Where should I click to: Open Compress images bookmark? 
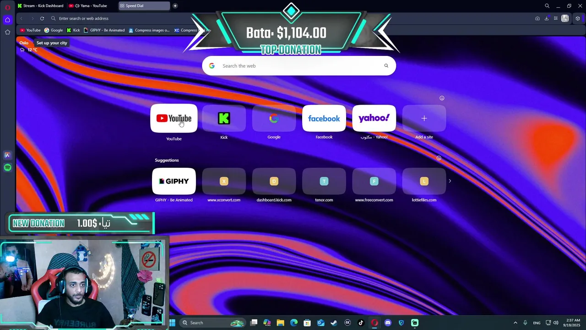(x=149, y=30)
